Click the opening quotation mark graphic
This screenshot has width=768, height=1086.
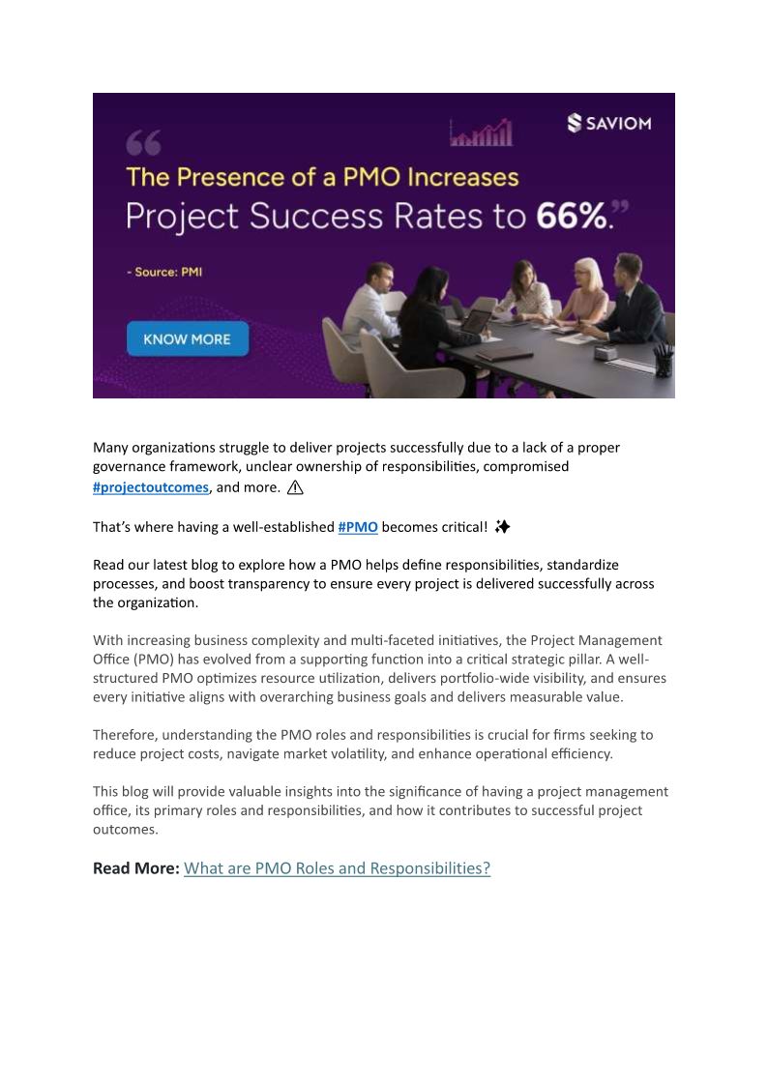(143, 145)
